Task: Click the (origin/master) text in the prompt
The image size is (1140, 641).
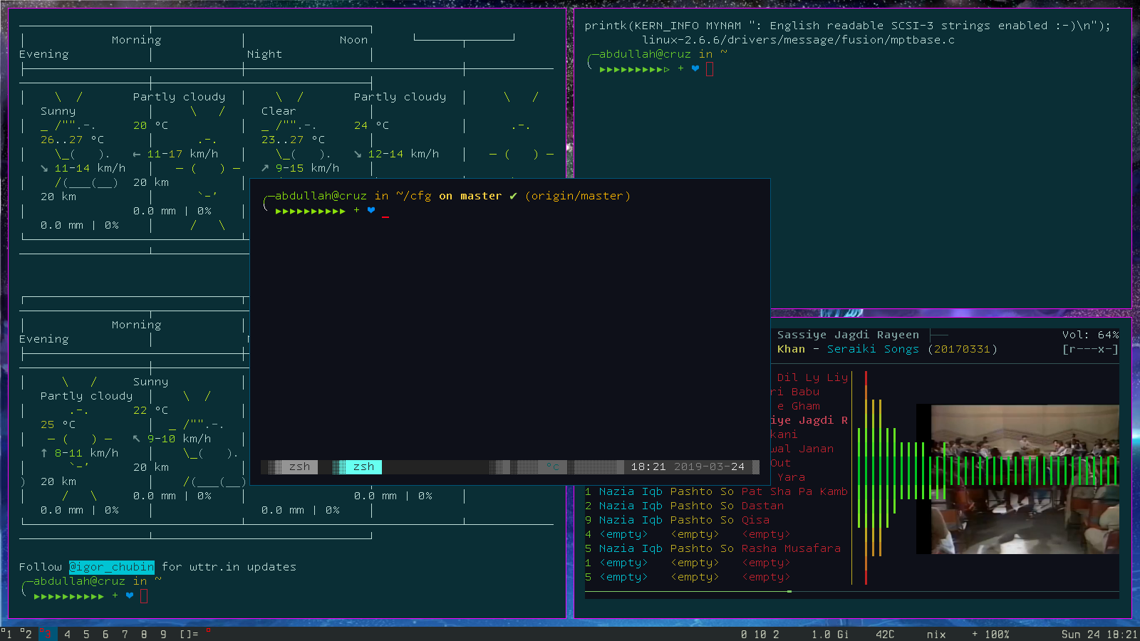Action: tap(577, 196)
